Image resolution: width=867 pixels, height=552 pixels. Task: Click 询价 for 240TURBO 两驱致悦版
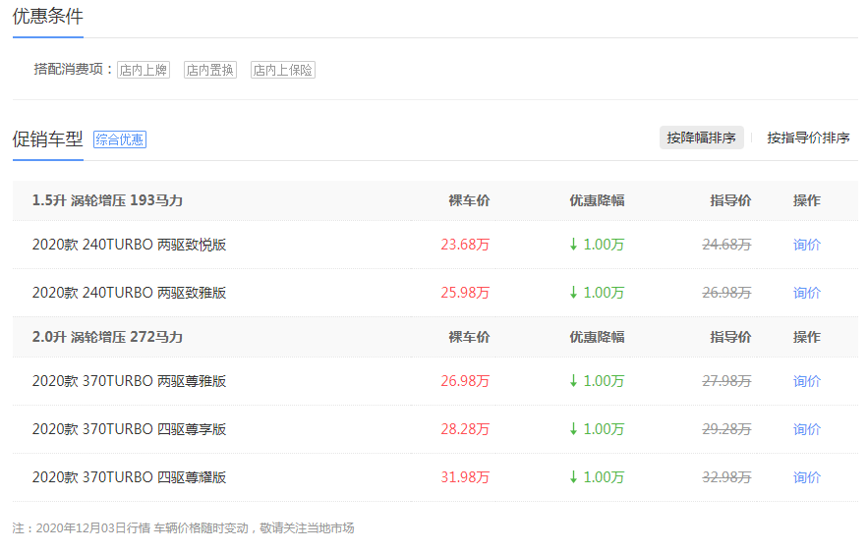tap(806, 245)
